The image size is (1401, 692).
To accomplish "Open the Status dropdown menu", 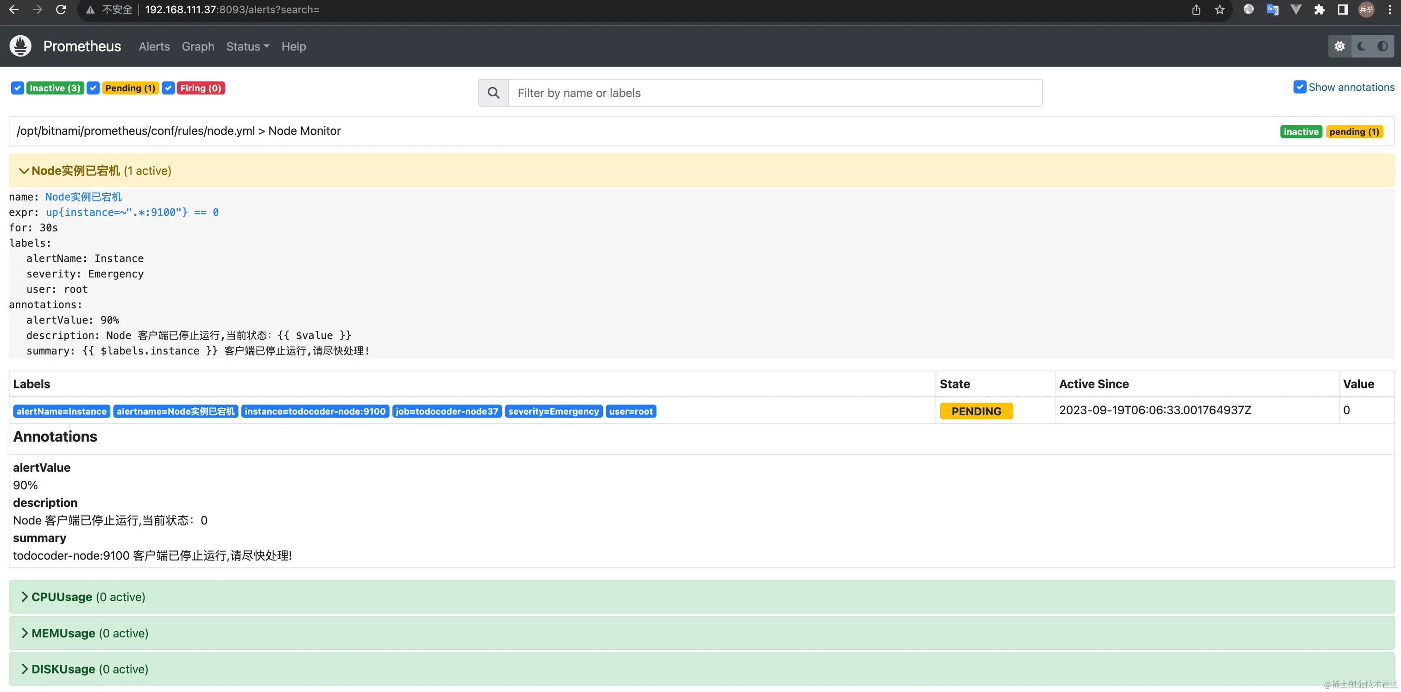I will coord(247,46).
